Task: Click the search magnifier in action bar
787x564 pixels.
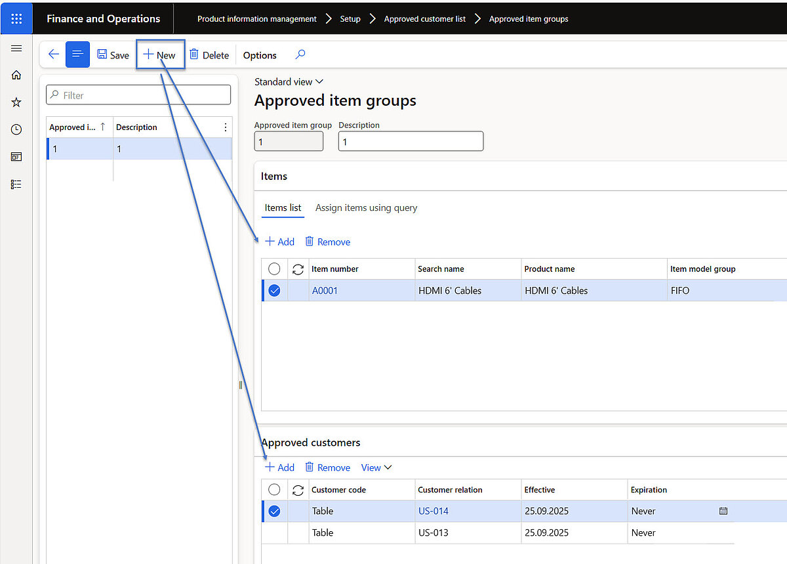Action: coord(300,55)
